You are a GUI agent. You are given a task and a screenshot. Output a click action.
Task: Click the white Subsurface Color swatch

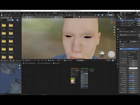(x=133, y=68)
